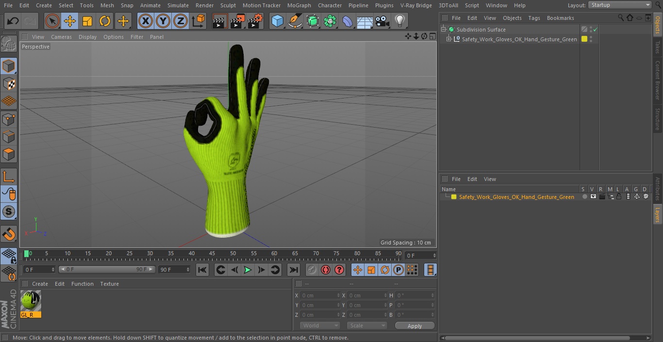Switch to Points mode cube icon

[9, 119]
